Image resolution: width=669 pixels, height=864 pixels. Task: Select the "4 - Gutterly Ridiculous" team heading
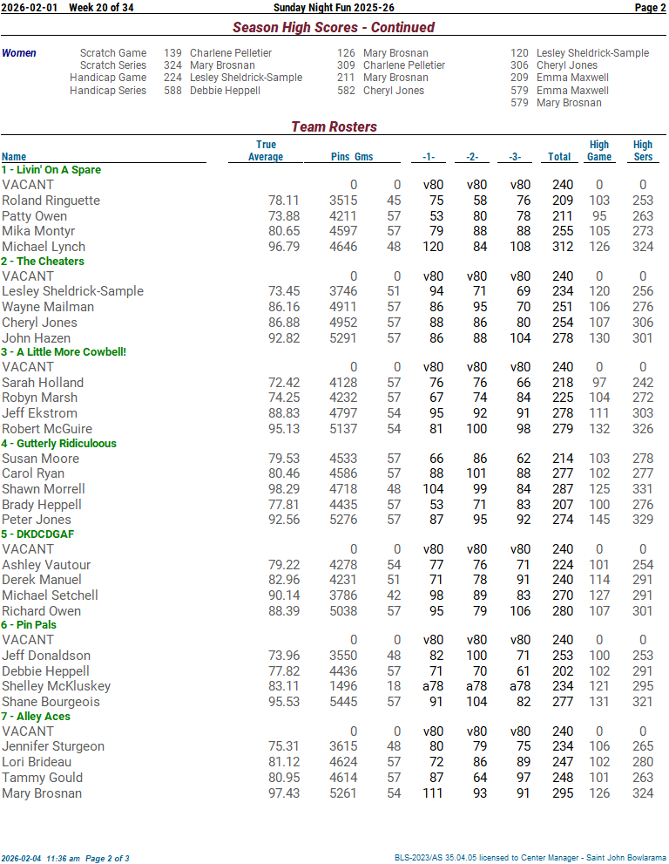[x=58, y=444]
